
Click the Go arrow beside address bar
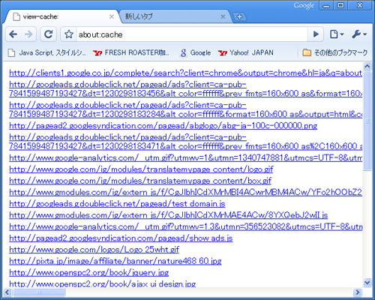point(316,34)
